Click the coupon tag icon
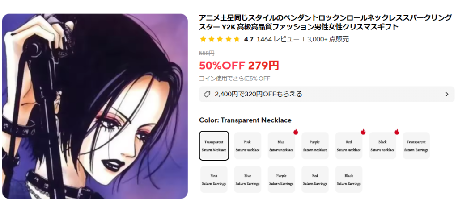The height and width of the screenshot is (203, 458). coord(207,95)
